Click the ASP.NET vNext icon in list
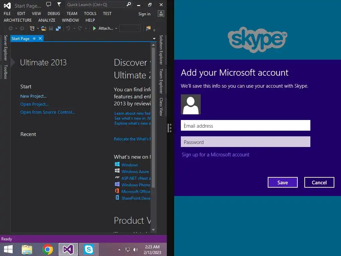 (117, 177)
